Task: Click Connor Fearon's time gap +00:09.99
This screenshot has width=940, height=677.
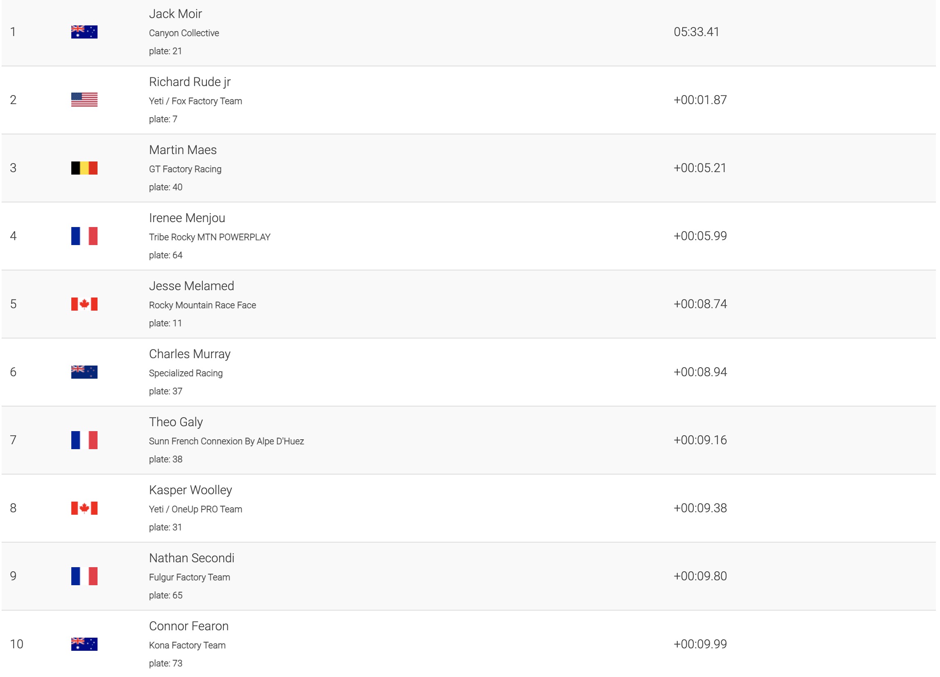Action: [x=700, y=644]
